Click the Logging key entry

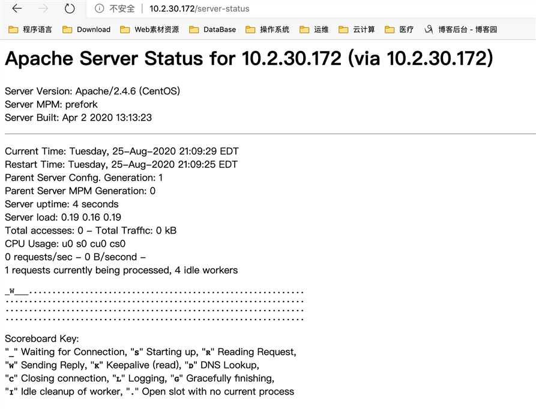[x=139, y=378]
